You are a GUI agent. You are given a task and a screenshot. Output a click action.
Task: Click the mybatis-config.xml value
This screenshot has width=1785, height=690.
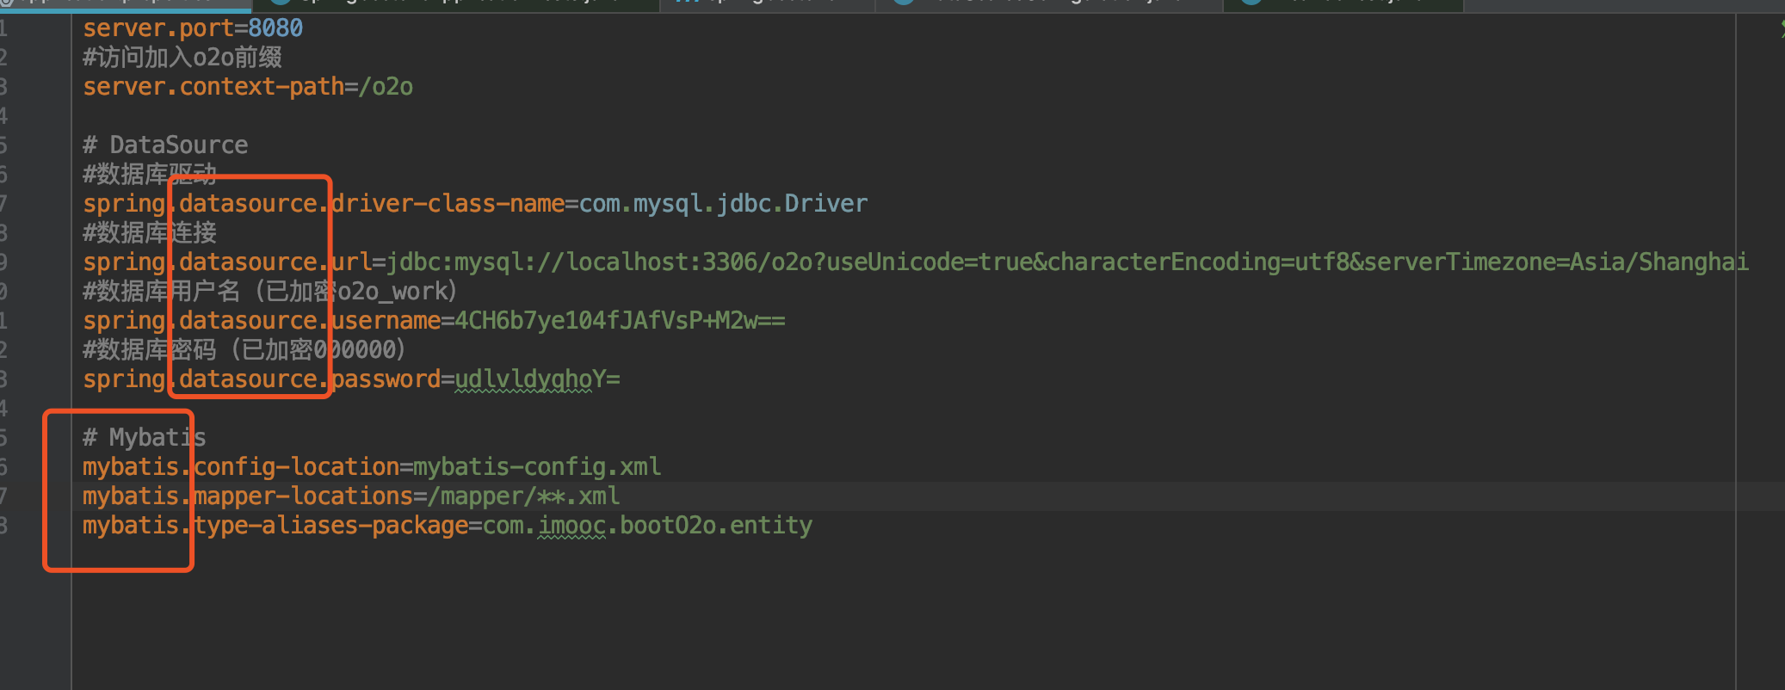pos(537,467)
